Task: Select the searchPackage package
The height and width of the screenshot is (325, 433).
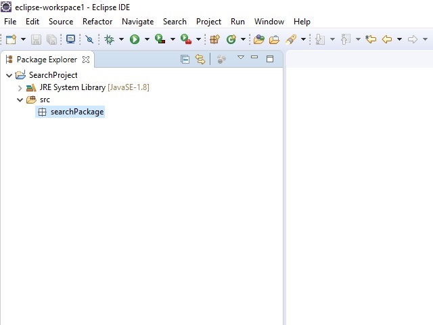Action: point(70,112)
